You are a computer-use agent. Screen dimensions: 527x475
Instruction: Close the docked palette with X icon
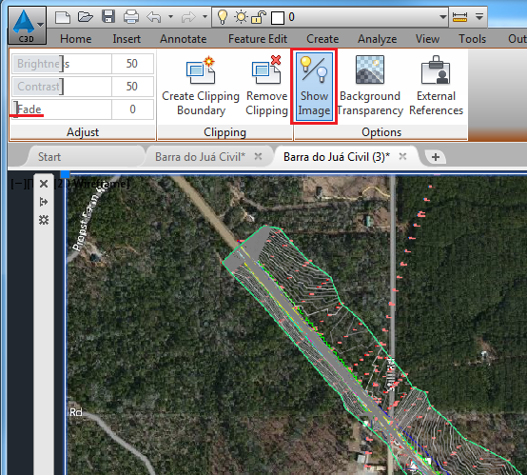tap(44, 184)
